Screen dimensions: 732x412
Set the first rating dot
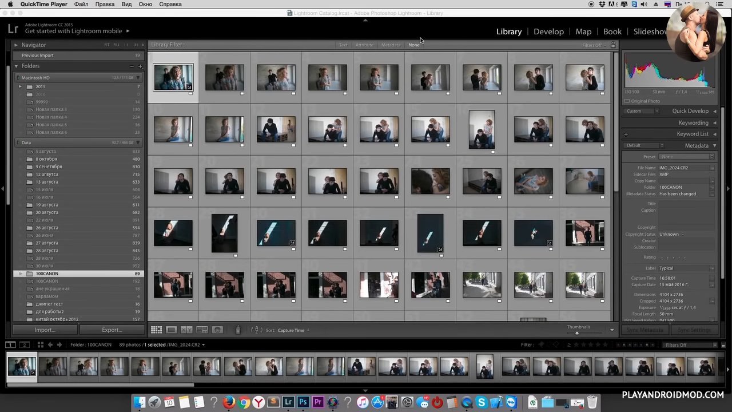point(661,257)
